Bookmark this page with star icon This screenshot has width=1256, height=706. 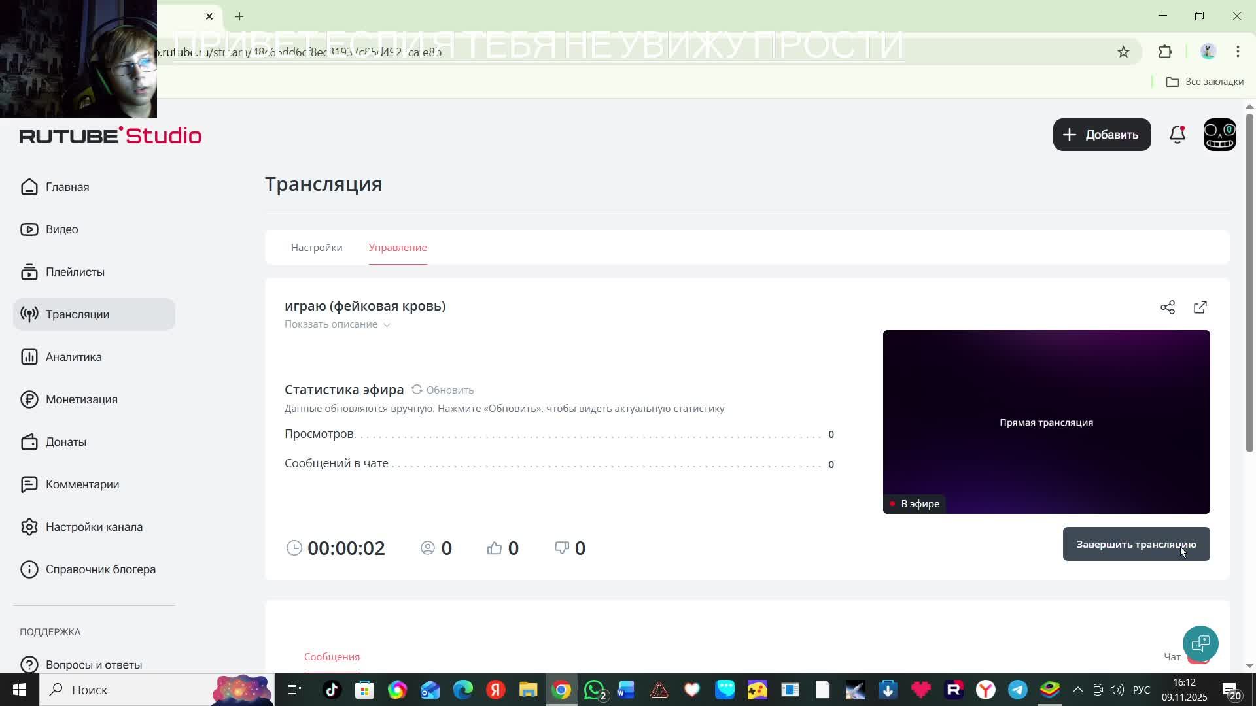click(x=1123, y=52)
